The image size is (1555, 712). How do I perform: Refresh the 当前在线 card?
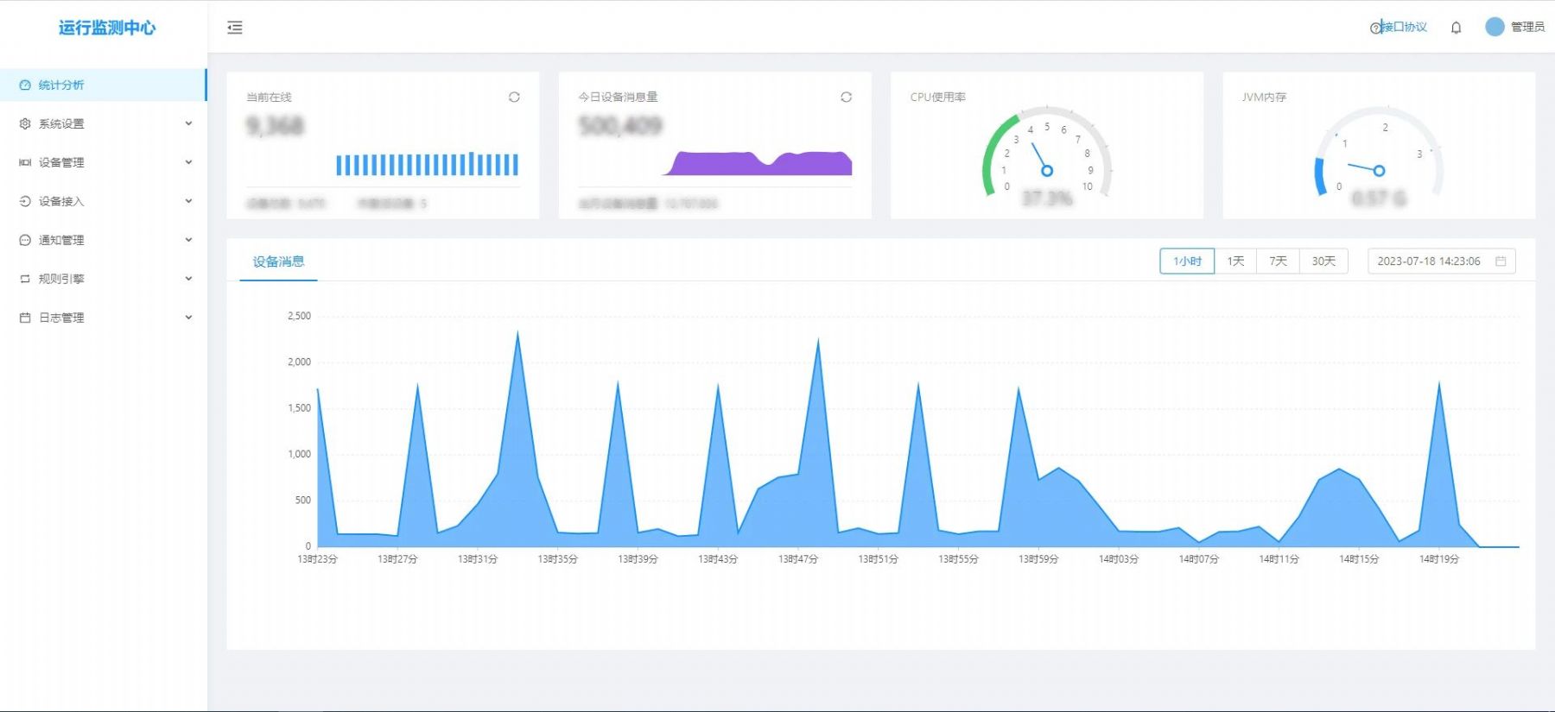514,98
